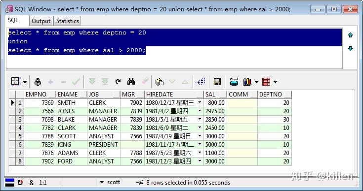Click the linked query tree icon
Image resolution: width=363 pixels, height=191 pixels.
200,81
